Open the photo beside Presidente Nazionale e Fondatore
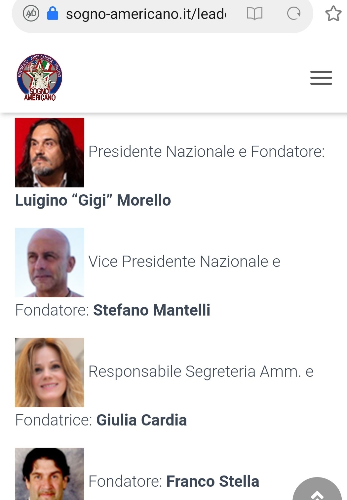This screenshot has width=347, height=500. (50, 153)
